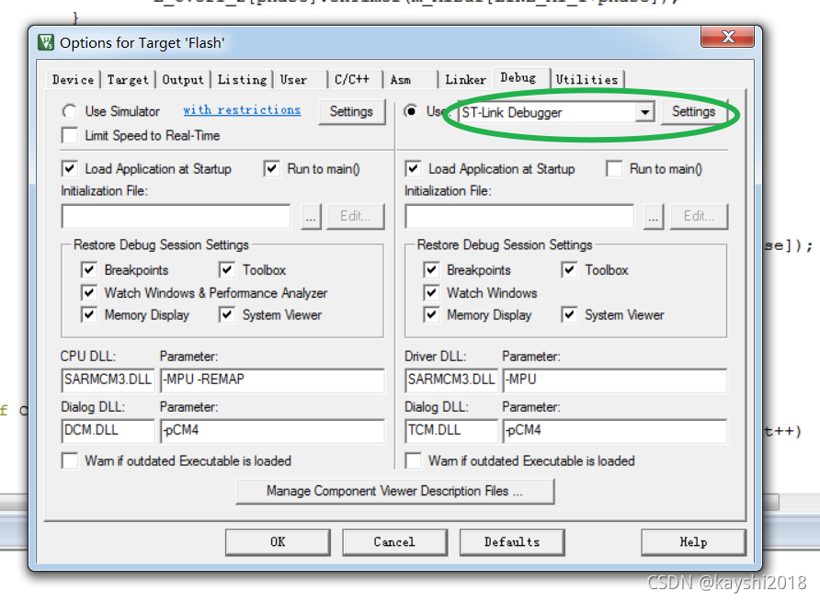Open the Output tab
The image size is (820, 602).
(183, 79)
